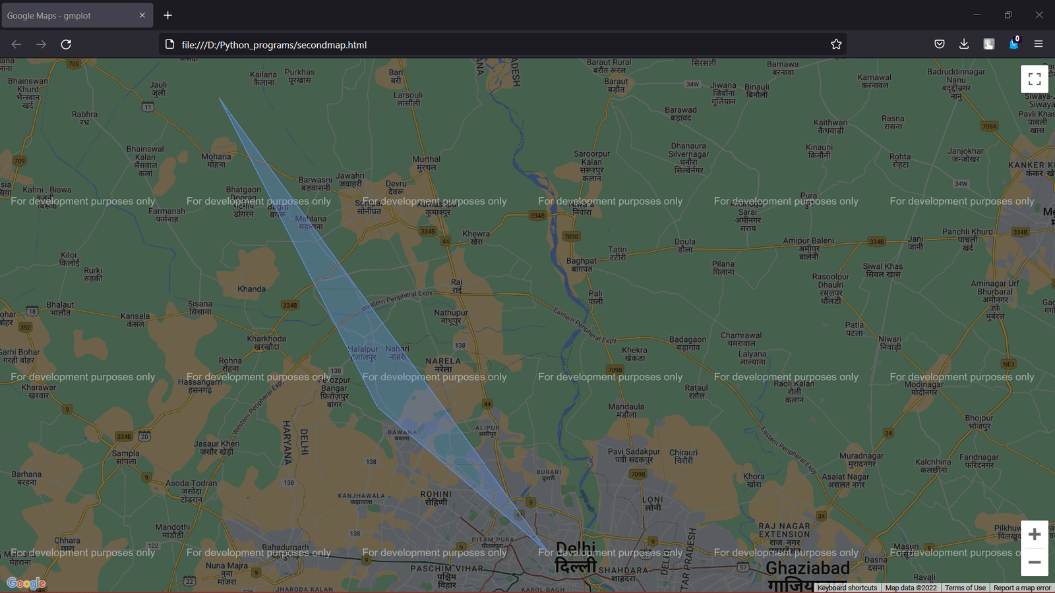Open the profile avatar icon in toolbar
The width and height of the screenshot is (1055, 593).
click(x=989, y=44)
